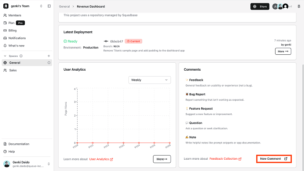This screenshot has height=171, width=304.
Task: Click the Notifications inbox icon
Action: [x=5, y=38]
